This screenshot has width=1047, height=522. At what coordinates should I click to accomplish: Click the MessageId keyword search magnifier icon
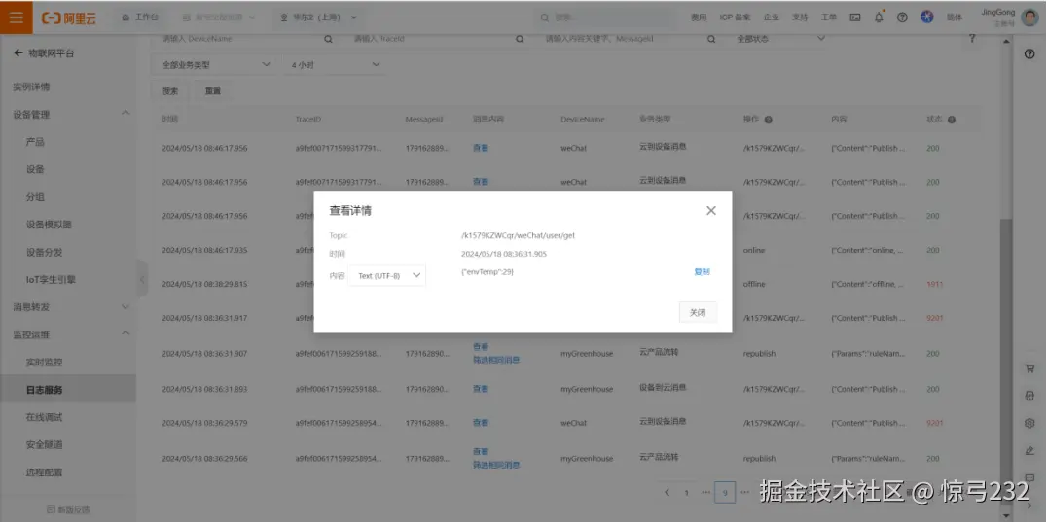pyautogui.click(x=711, y=39)
